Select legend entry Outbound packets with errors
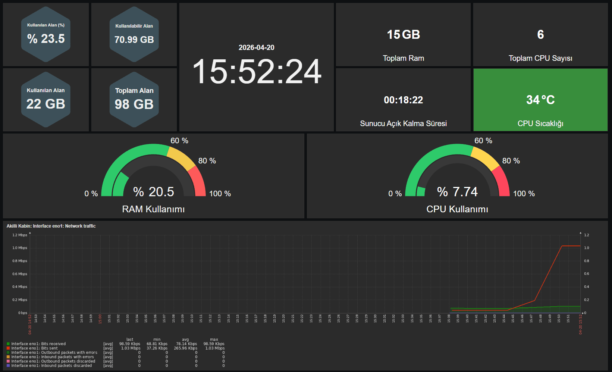Viewport: 612px width, 372px height. pos(54,353)
